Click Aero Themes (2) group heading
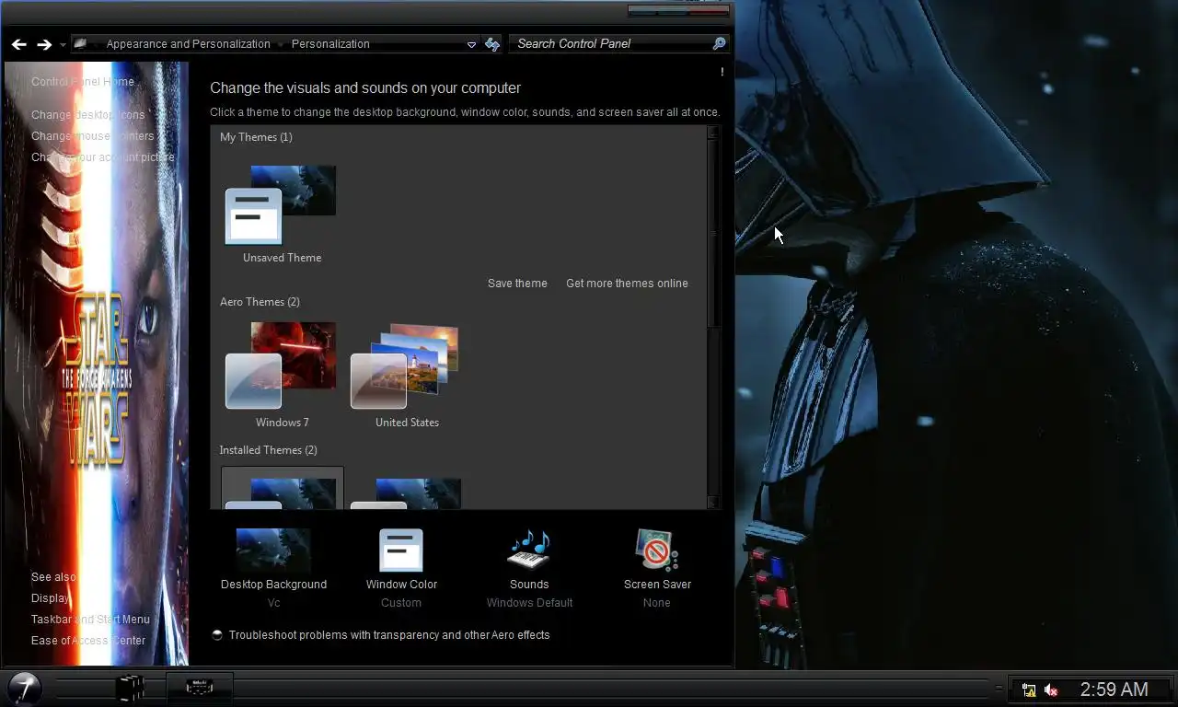Viewport: 1178px width, 707px height. coord(260,302)
